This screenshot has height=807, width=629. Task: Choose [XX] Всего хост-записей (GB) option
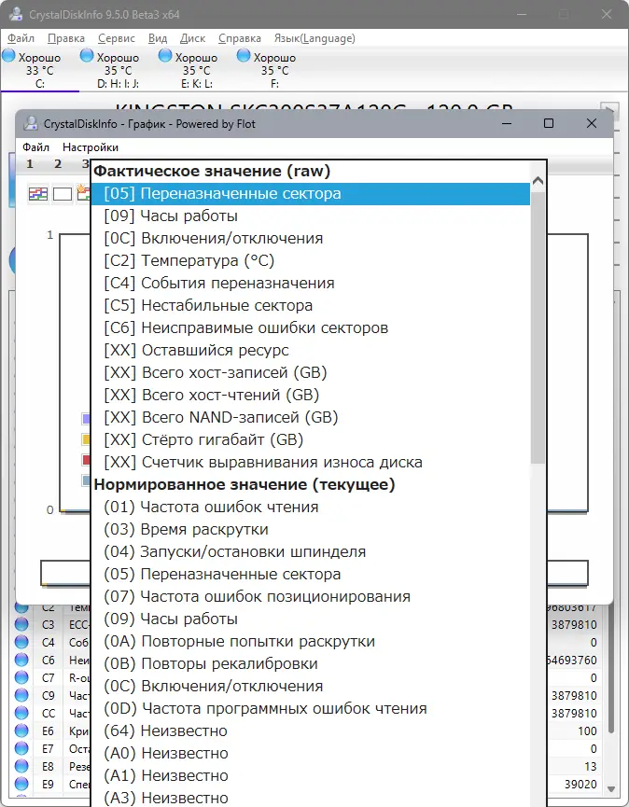pos(311,372)
